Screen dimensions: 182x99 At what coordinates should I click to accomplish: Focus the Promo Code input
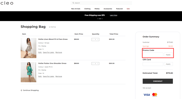click(x=153, y=55)
